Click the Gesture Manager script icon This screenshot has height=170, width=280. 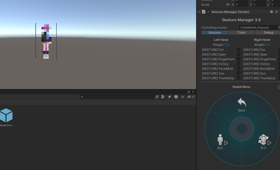click(203, 12)
